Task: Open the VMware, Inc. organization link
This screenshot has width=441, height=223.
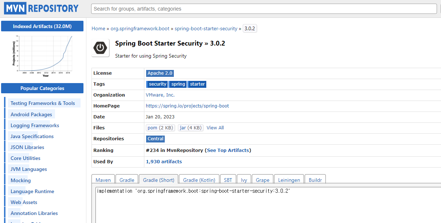Action: pos(160,95)
